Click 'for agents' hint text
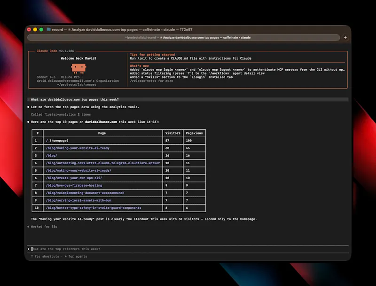The width and height of the screenshot is (376, 286). (78, 256)
